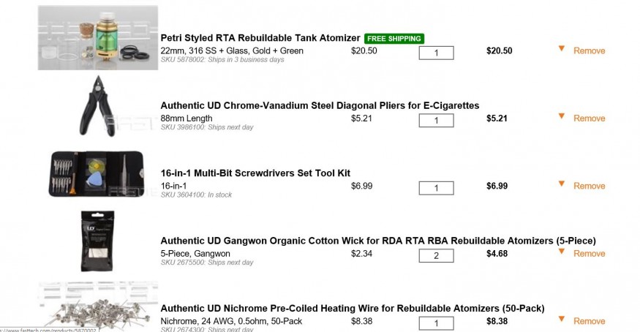Focus quantity field for Gangwon Cotton Wick
Screen dimensions: 640x332
pos(436,256)
